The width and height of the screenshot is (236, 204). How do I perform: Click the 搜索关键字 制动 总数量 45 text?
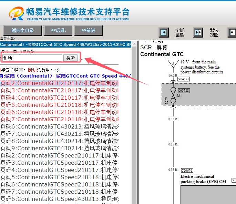[30, 70]
